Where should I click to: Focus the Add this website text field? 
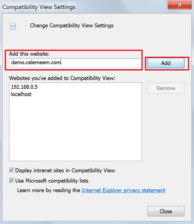pyautogui.click(x=75, y=63)
